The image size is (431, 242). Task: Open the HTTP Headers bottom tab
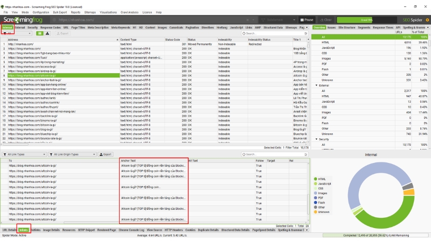point(173,230)
